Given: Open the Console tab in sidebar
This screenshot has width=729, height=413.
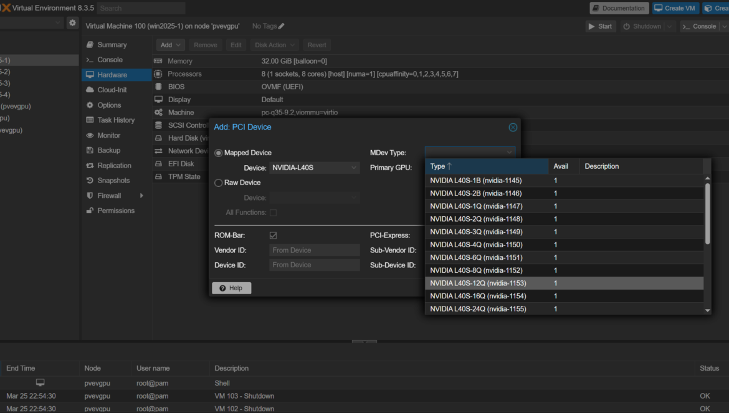Looking at the screenshot, I should click(117, 60).
